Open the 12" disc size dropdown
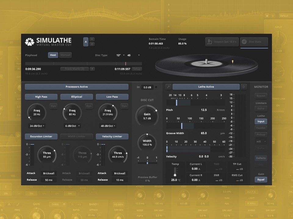Viewport: 293px width, 219px height. (x=120, y=55)
